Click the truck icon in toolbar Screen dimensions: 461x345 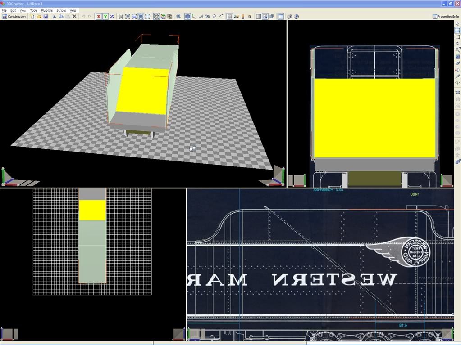coord(237,17)
